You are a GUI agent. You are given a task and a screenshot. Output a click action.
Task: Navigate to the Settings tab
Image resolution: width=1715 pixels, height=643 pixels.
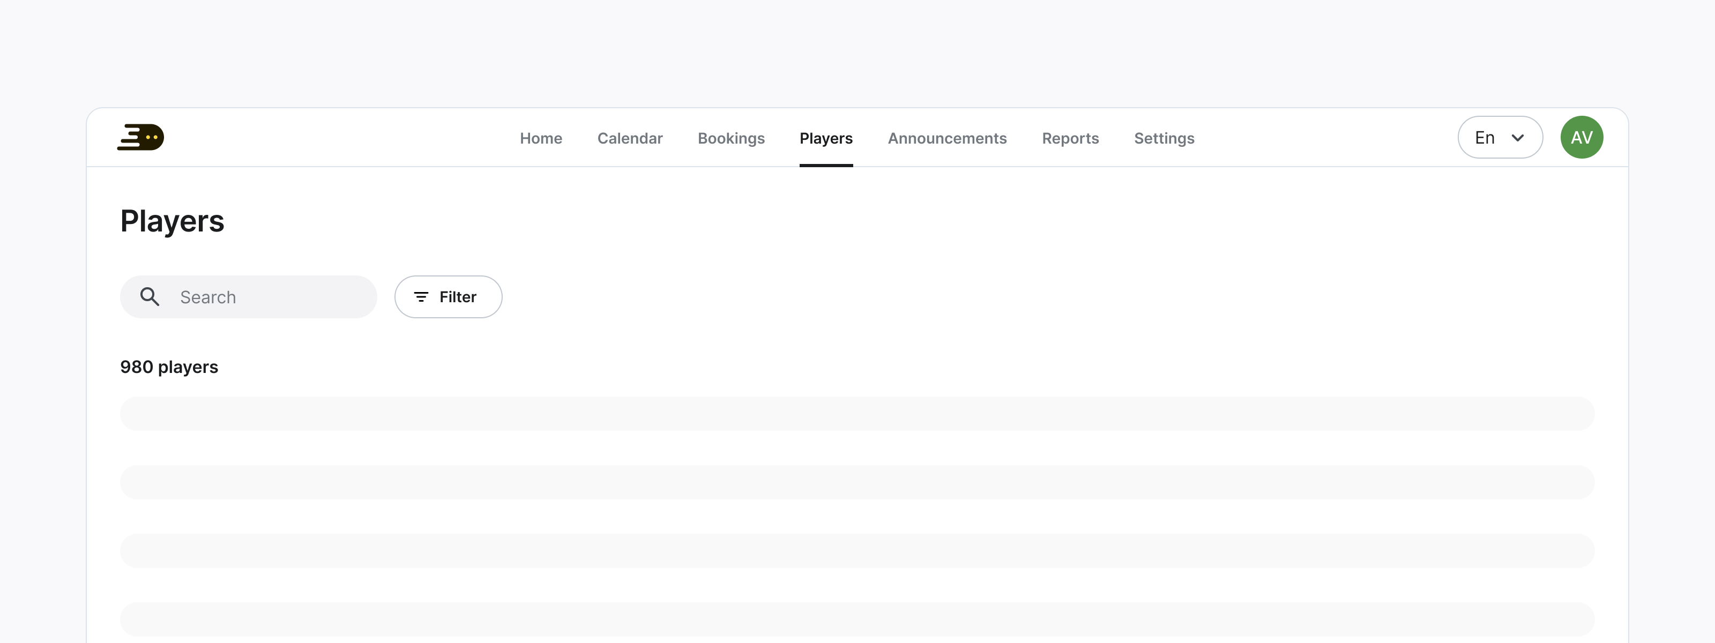(1164, 138)
